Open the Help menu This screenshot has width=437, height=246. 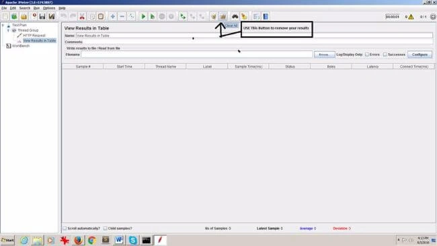pos(62,8)
